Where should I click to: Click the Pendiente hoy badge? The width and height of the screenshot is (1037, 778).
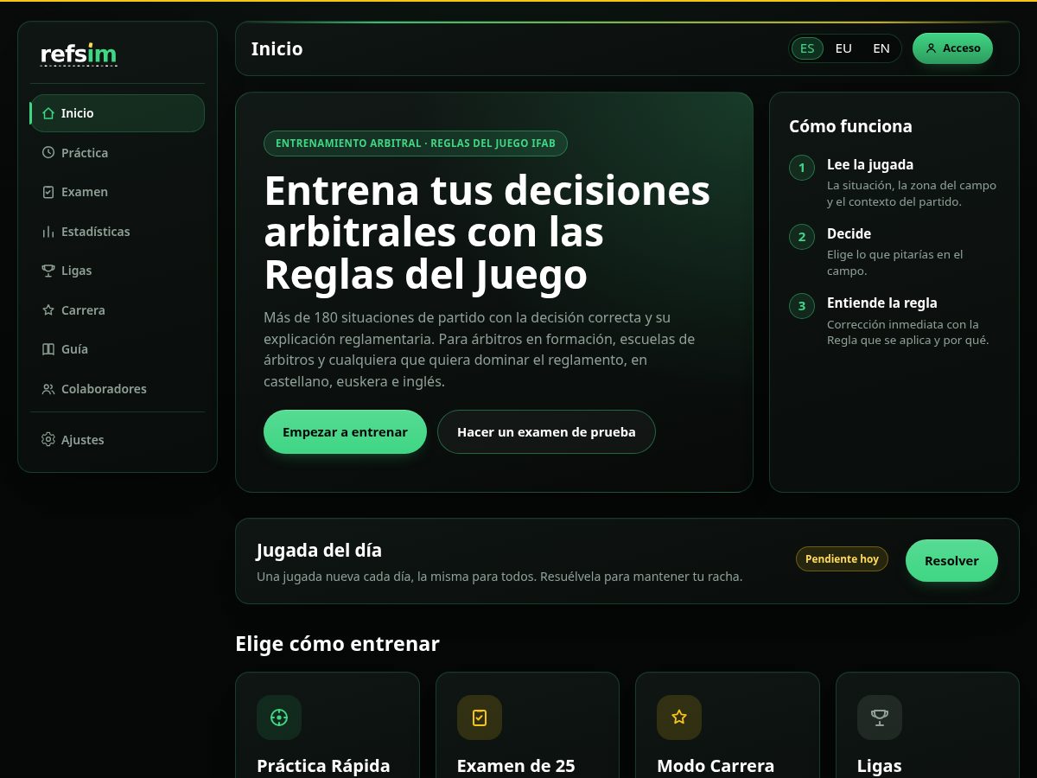tap(842, 559)
